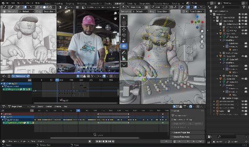Click the current frame field in the timeline footer
The width and height of the screenshot is (249, 147).
click(166, 141)
